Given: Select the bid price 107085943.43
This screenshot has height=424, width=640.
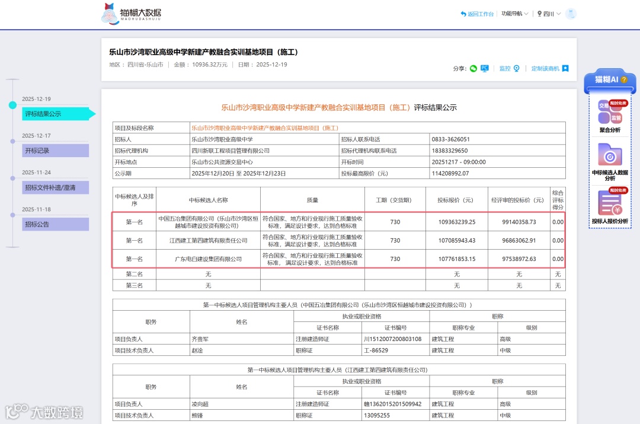Looking at the screenshot, I should click(457, 241).
